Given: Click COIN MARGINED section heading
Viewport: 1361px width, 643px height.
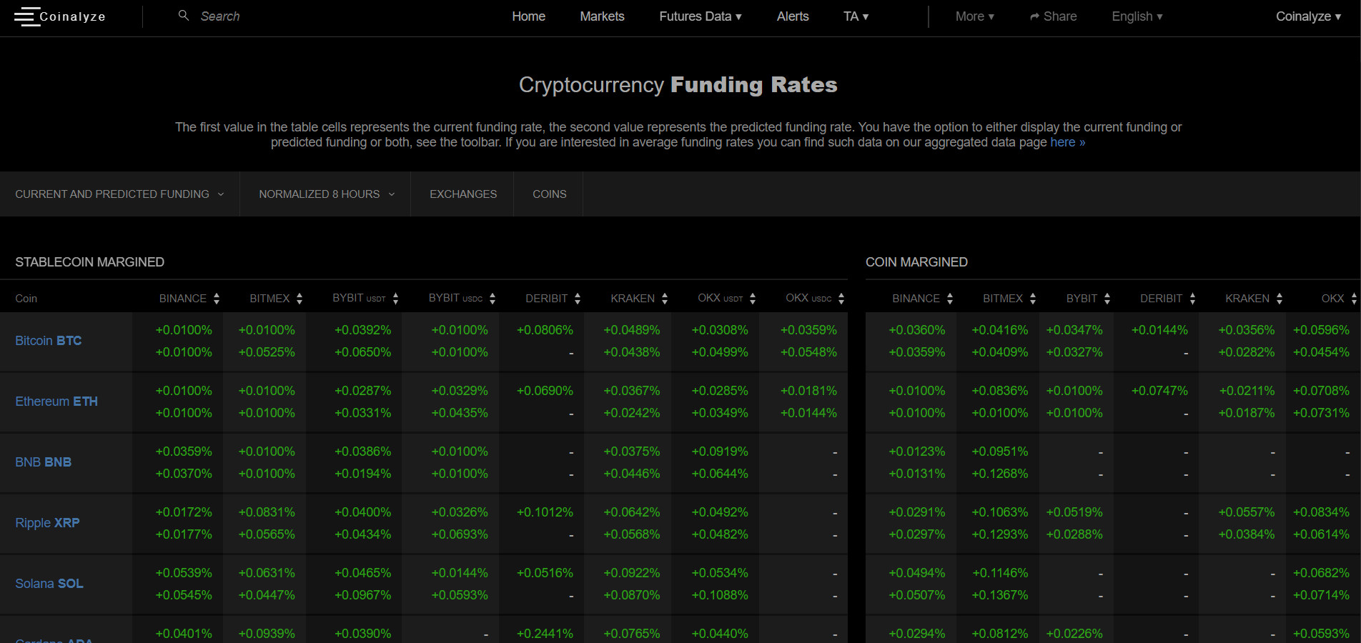Looking at the screenshot, I should point(916,262).
